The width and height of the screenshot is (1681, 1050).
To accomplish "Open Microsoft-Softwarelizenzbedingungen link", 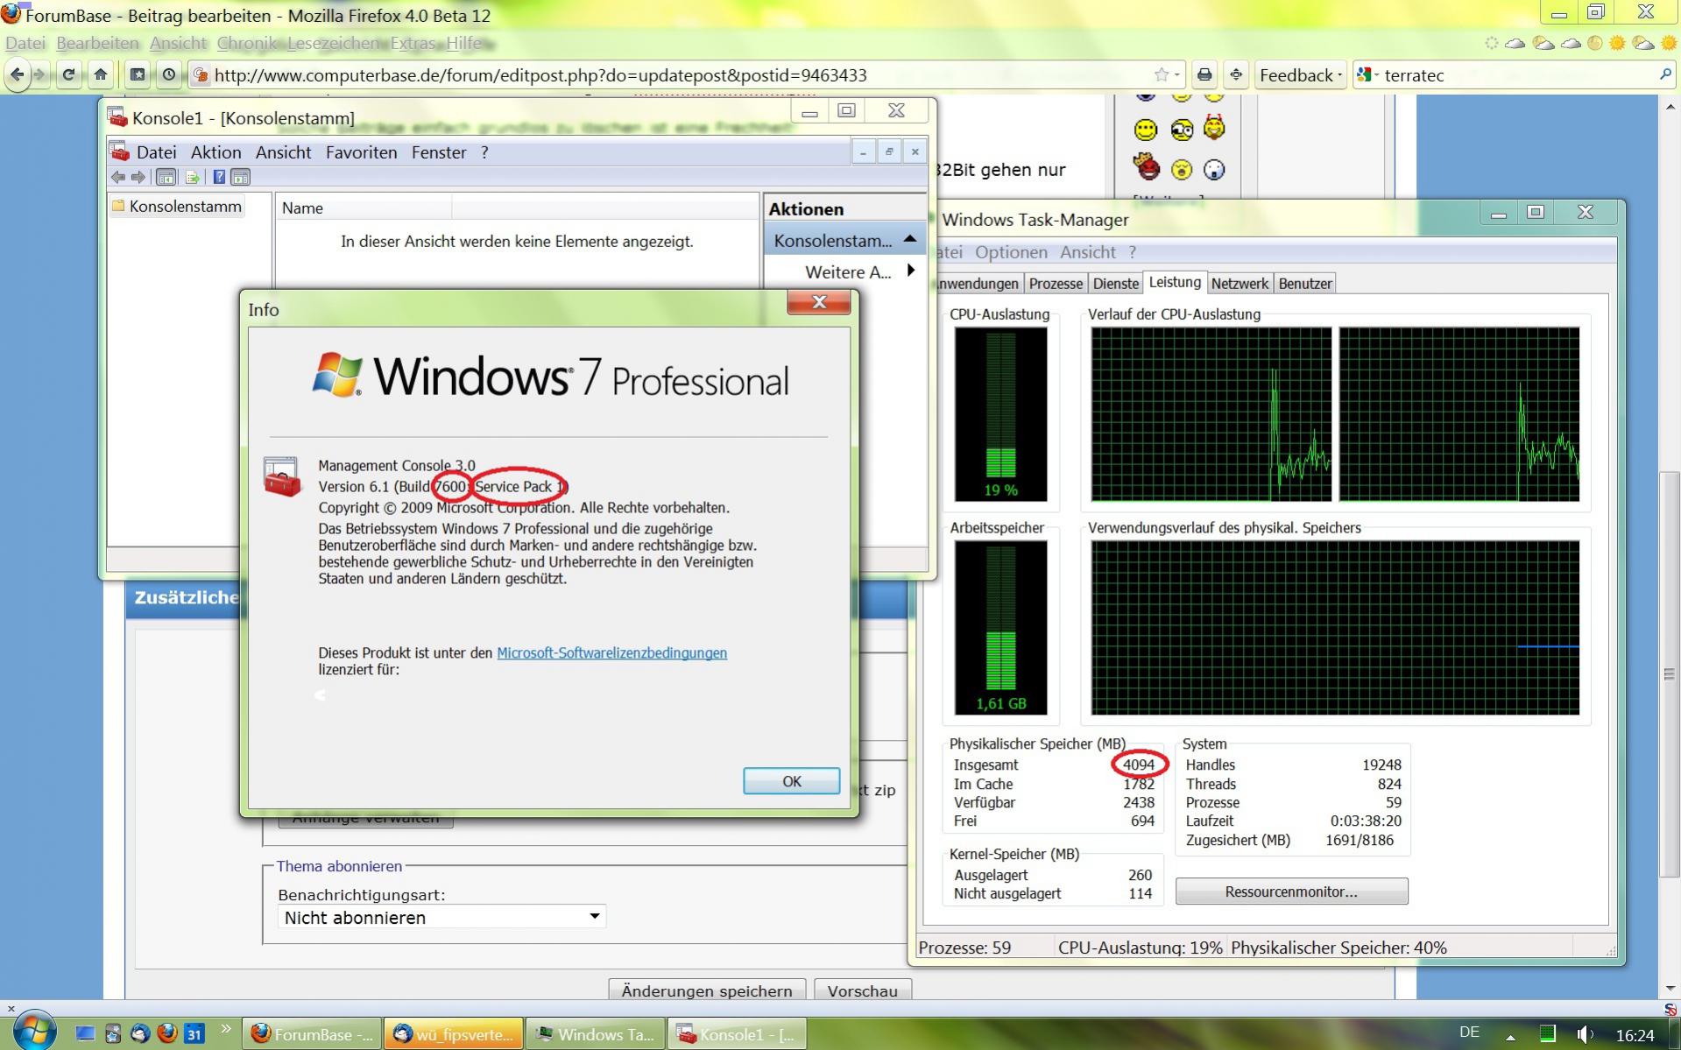I will (x=611, y=652).
